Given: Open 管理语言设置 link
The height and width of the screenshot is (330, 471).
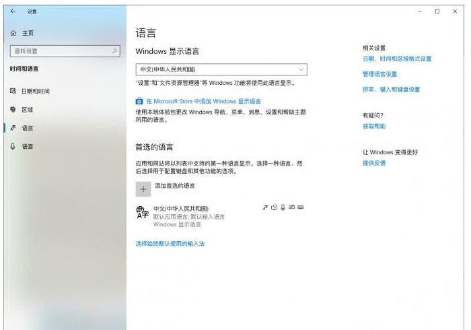Looking at the screenshot, I should [x=379, y=74].
